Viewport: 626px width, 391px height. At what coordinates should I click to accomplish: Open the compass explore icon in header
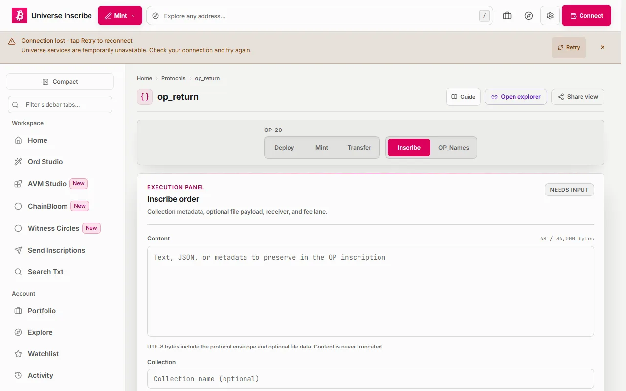pyautogui.click(x=529, y=16)
